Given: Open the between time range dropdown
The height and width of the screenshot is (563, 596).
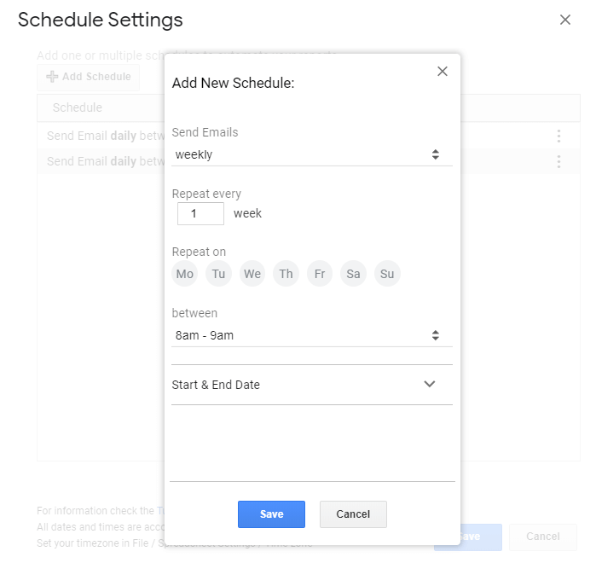Looking at the screenshot, I should pyautogui.click(x=311, y=335).
